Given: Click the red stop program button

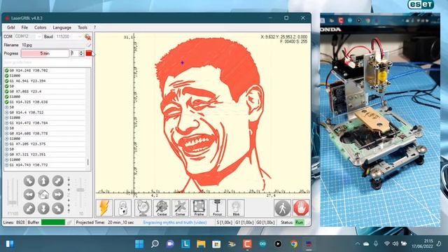Looking at the screenshot, I should [89, 53].
